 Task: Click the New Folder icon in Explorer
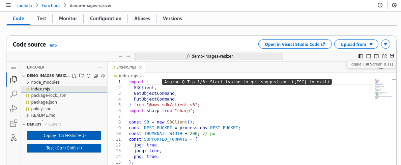81,76
